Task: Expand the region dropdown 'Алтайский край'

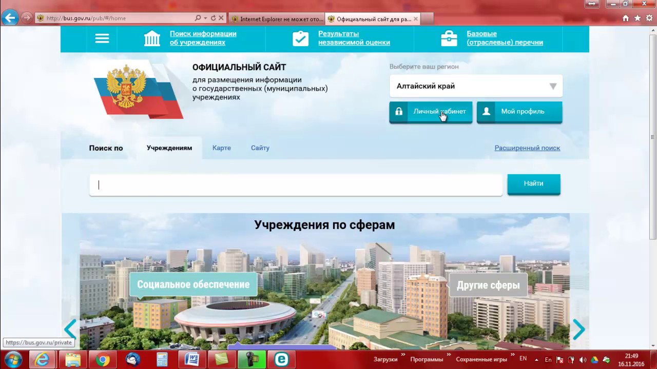Action: pyautogui.click(x=476, y=86)
